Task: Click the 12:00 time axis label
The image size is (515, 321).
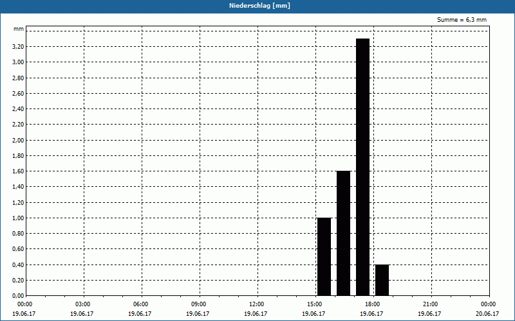Action: tap(256, 304)
